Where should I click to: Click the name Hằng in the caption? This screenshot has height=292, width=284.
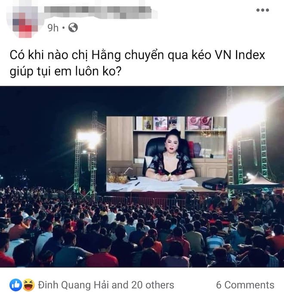[x=106, y=56]
